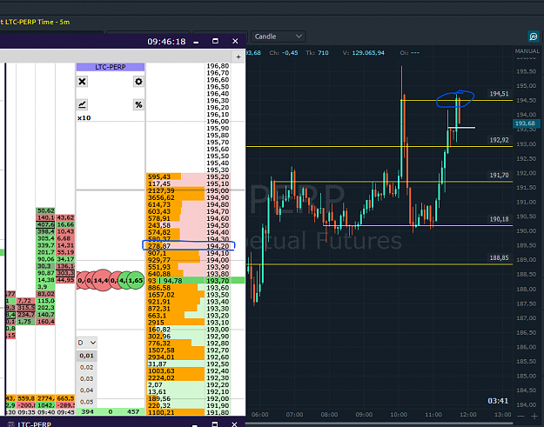This screenshot has height=427, width=544.
Task: Click price 195,00 in the ladder
Action: tap(218, 190)
